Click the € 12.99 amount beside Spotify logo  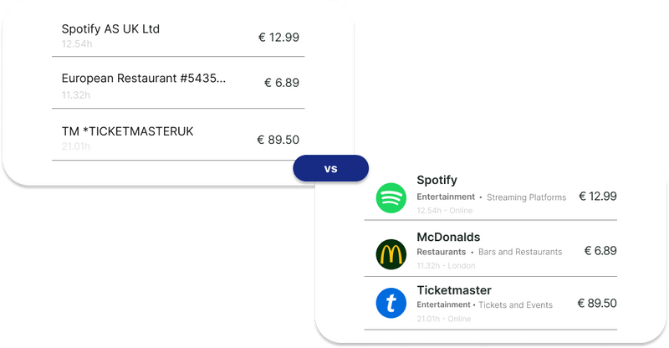point(596,196)
